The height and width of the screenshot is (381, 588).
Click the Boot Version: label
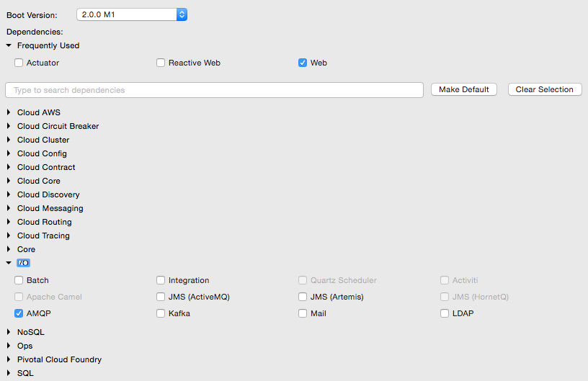[x=32, y=15]
